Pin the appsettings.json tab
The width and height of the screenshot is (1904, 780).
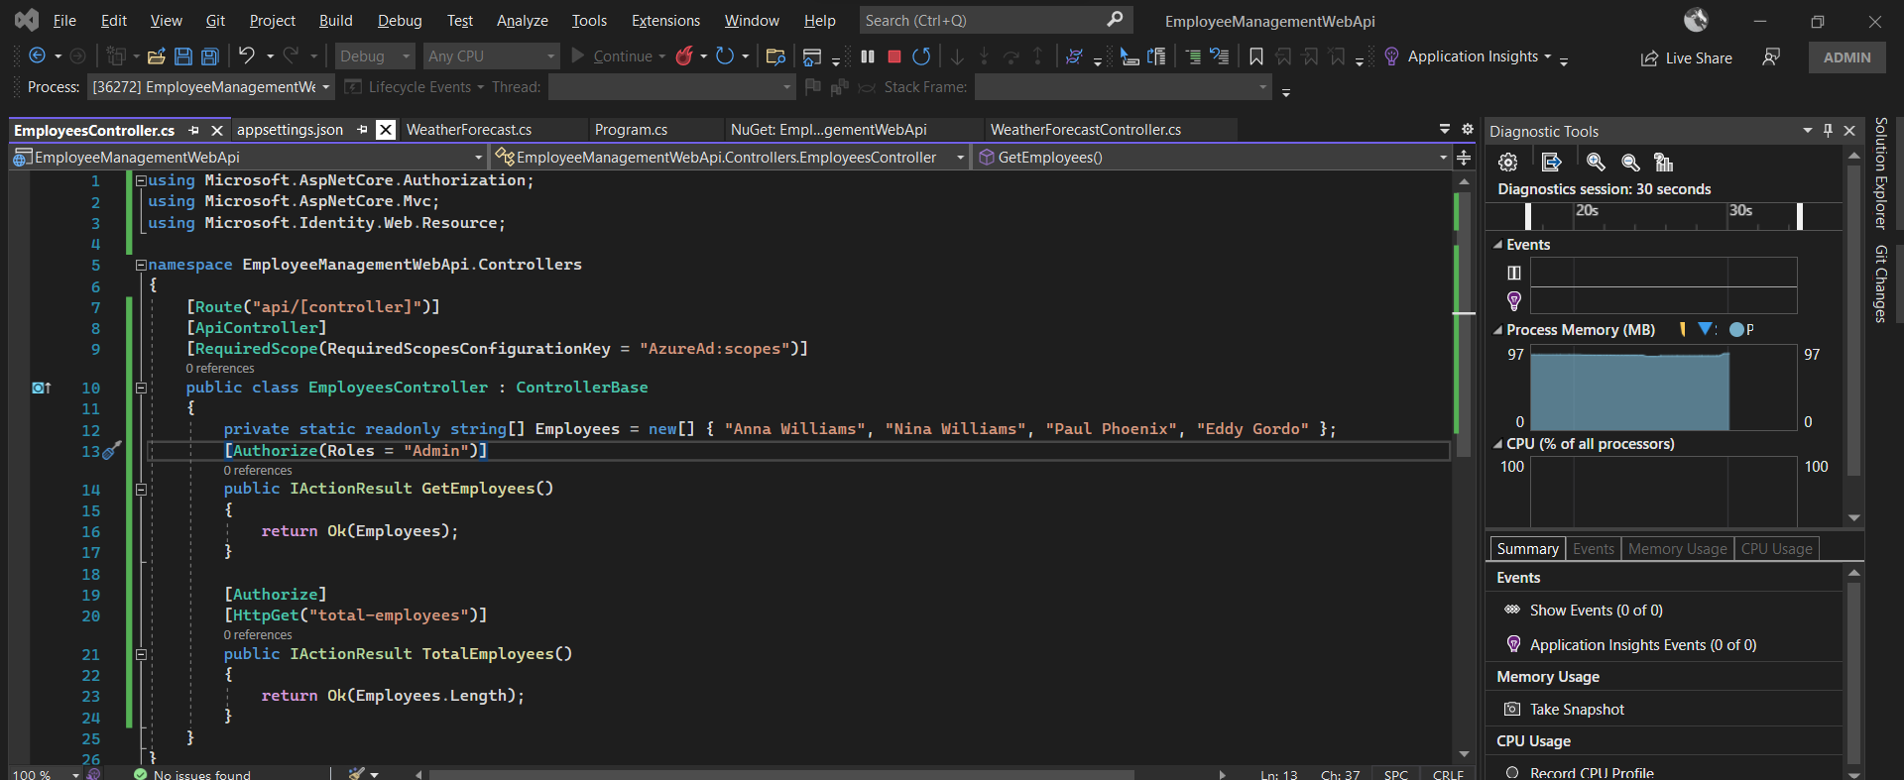point(362,130)
